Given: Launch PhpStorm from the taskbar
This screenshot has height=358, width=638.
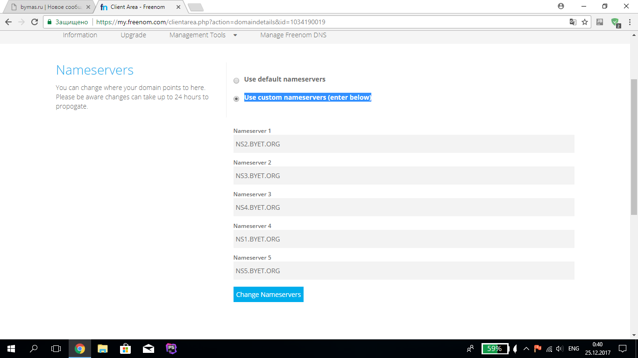Looking at the screenshot, I should [171, 348].
